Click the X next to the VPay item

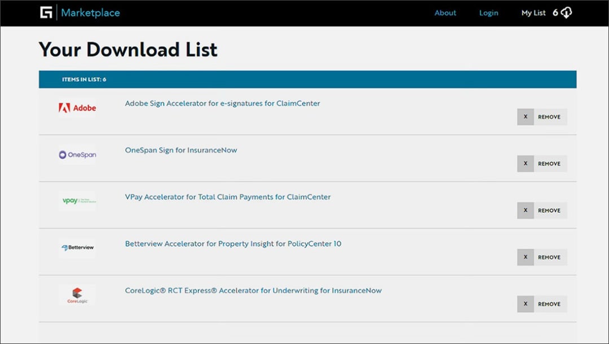(x=525, y=210)
